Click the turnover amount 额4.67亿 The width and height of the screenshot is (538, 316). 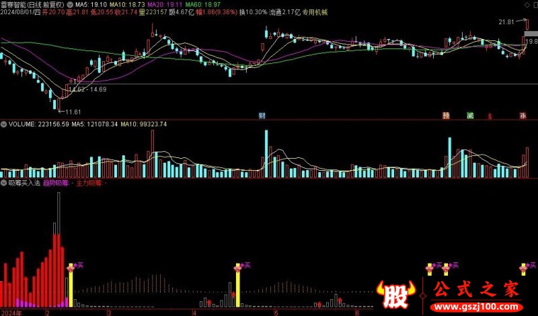click(181, 12)
